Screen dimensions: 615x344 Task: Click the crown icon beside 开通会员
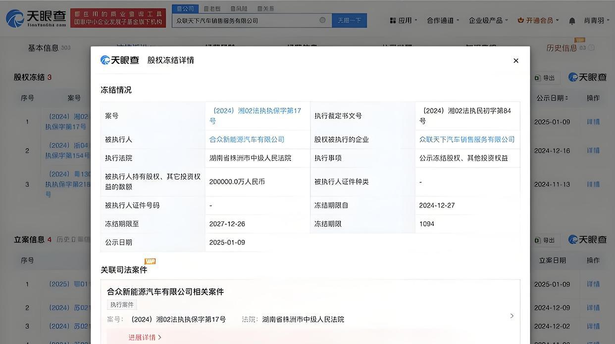[x=520, y=20]
